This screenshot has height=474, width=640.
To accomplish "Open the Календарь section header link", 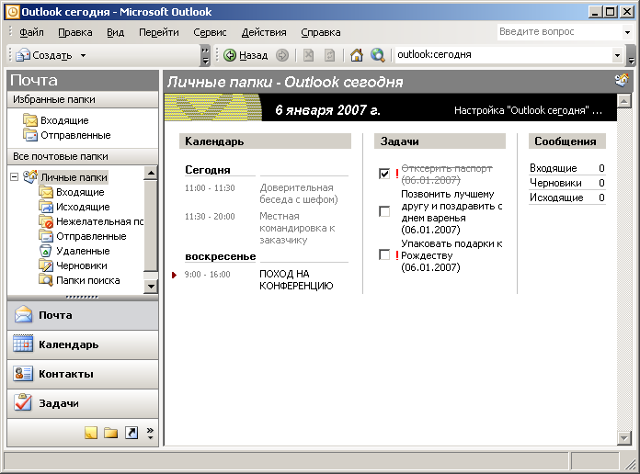I will click(x=214, y=141).
